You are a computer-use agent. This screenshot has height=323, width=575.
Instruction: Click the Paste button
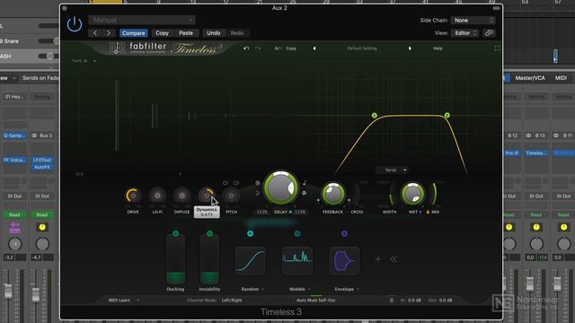186,33
